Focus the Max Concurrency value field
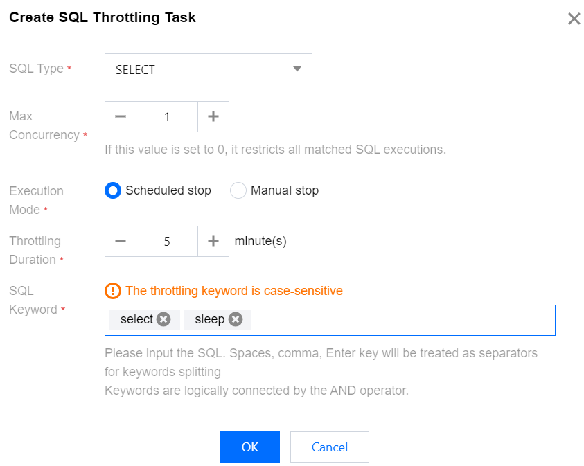584x466 pixels. [x=167, y=116]
